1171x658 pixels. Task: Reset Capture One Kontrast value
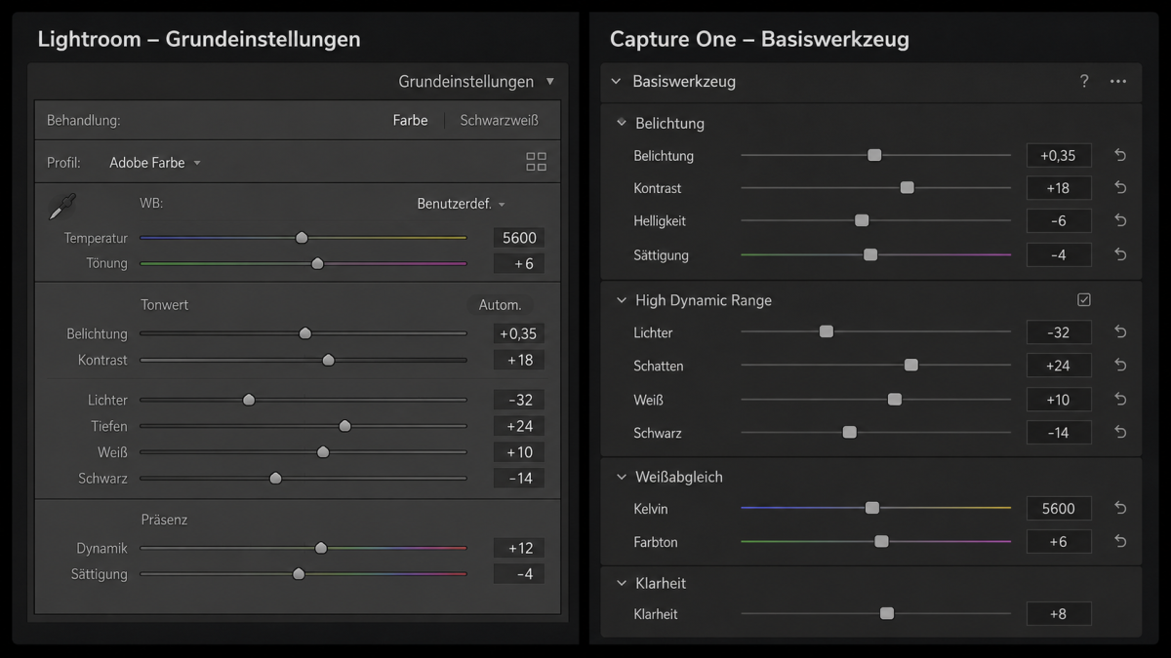tap(1120, 188)
